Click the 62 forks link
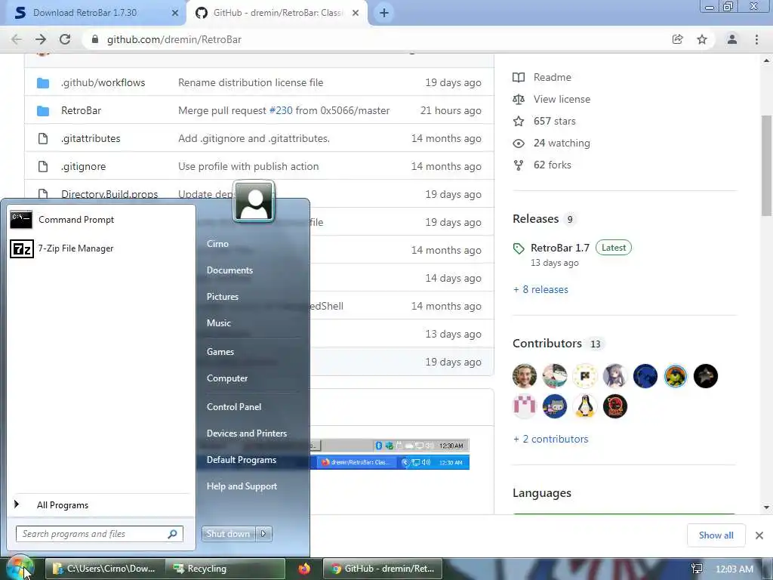This screenshot has width=773, height=580. (552, 165)
